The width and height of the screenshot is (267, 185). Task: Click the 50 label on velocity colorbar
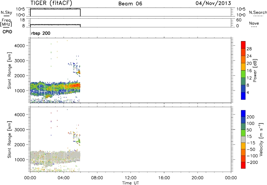tap(249, 130)
